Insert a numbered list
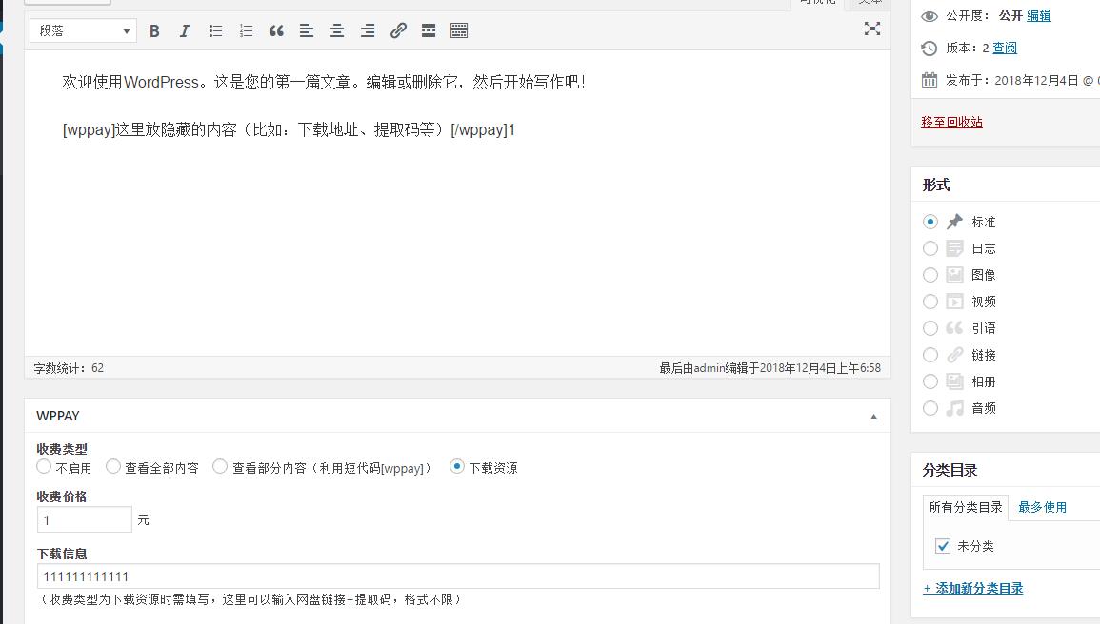The height and width of the screenshot is (624, 1100). click(x=246, y=30)
